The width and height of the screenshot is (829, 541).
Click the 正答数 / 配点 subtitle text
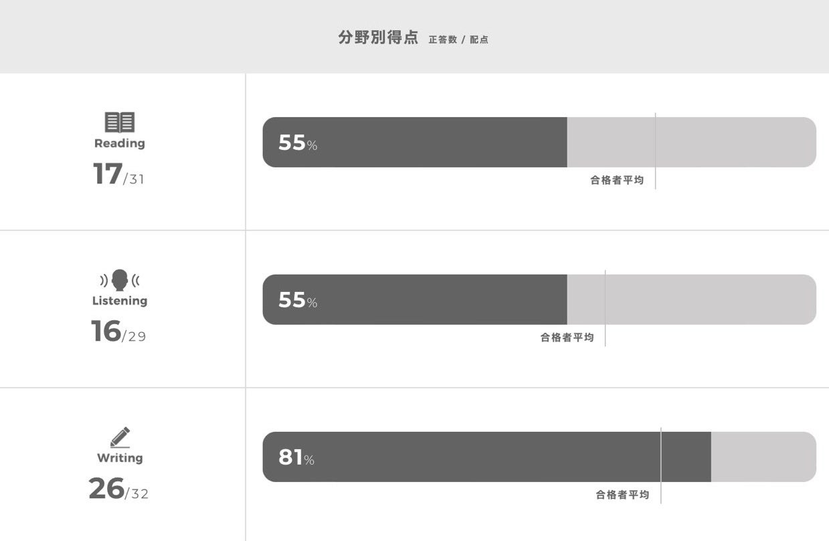pos(458,40)
